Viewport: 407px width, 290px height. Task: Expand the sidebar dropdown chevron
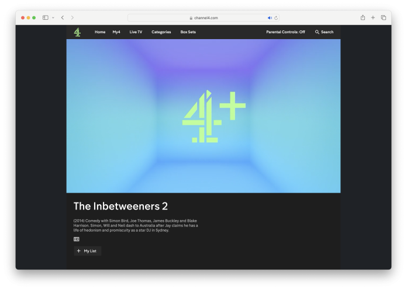point(53,18)
